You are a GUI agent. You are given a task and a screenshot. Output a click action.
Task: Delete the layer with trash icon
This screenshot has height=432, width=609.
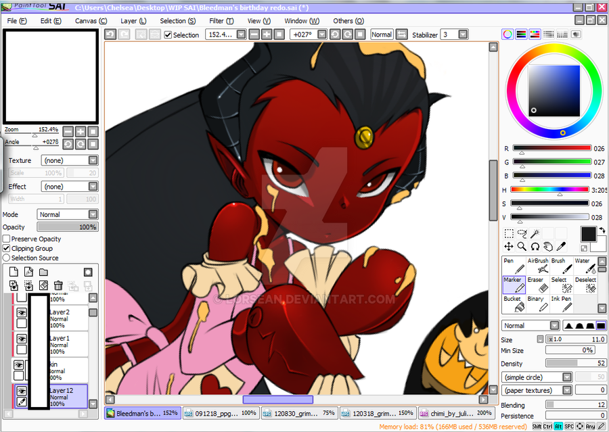point(58,286)
